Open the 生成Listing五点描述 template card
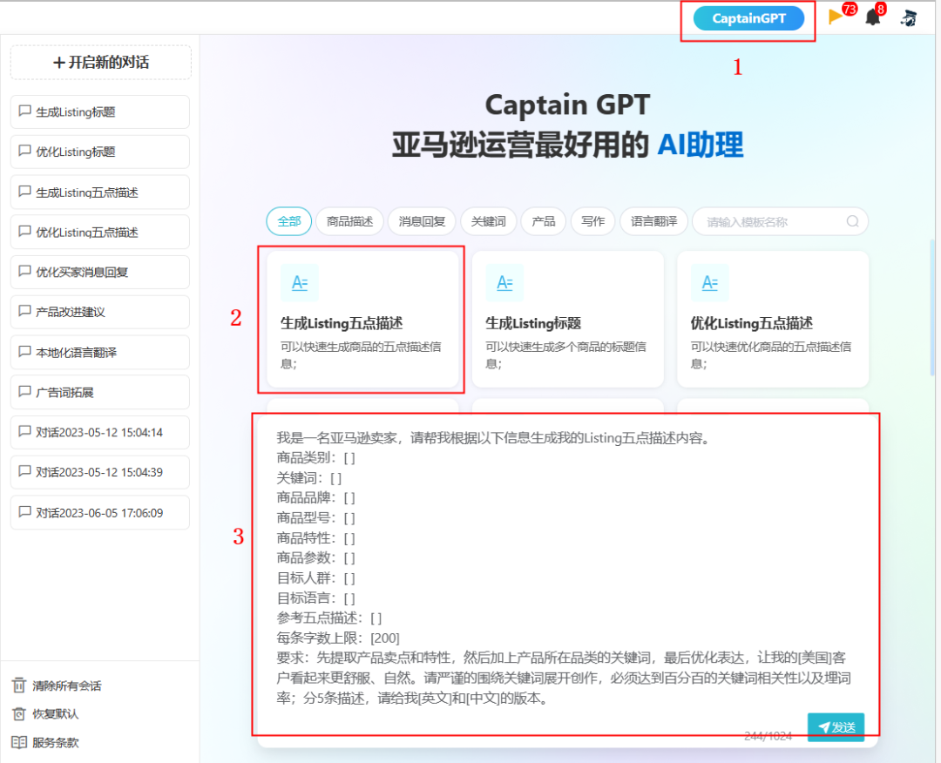 point(362,319)
